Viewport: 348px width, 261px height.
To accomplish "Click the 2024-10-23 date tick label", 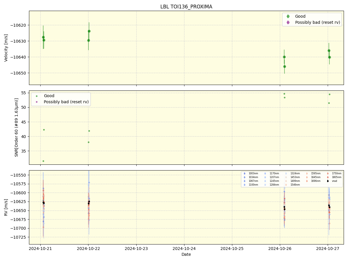I will pyautogui.click(x=136, y=248).
